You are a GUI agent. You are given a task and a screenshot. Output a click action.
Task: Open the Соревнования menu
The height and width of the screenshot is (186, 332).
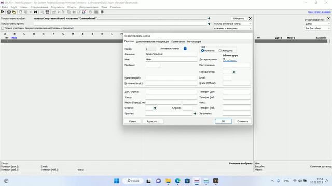tap(39, 7)
